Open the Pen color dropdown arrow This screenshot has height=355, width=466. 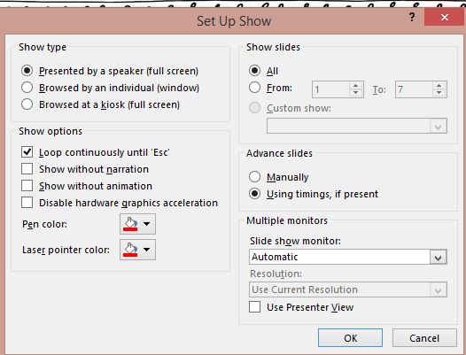[147, 224]
